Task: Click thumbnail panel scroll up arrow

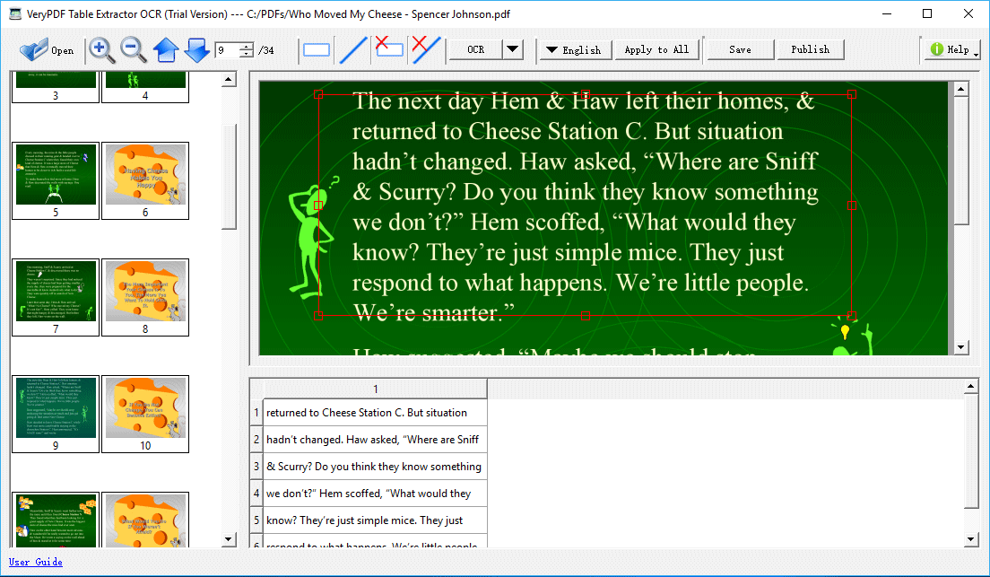Action: point(230,80)
